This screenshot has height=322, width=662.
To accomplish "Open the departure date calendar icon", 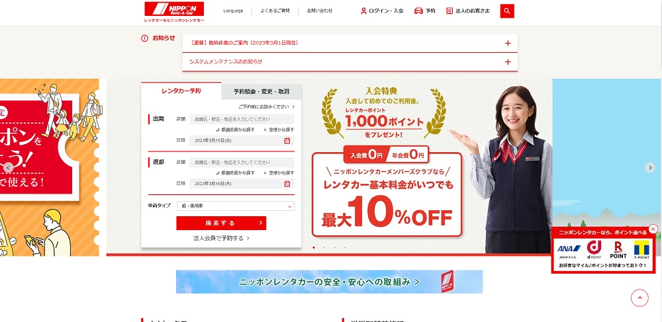I will click(287, 140).
